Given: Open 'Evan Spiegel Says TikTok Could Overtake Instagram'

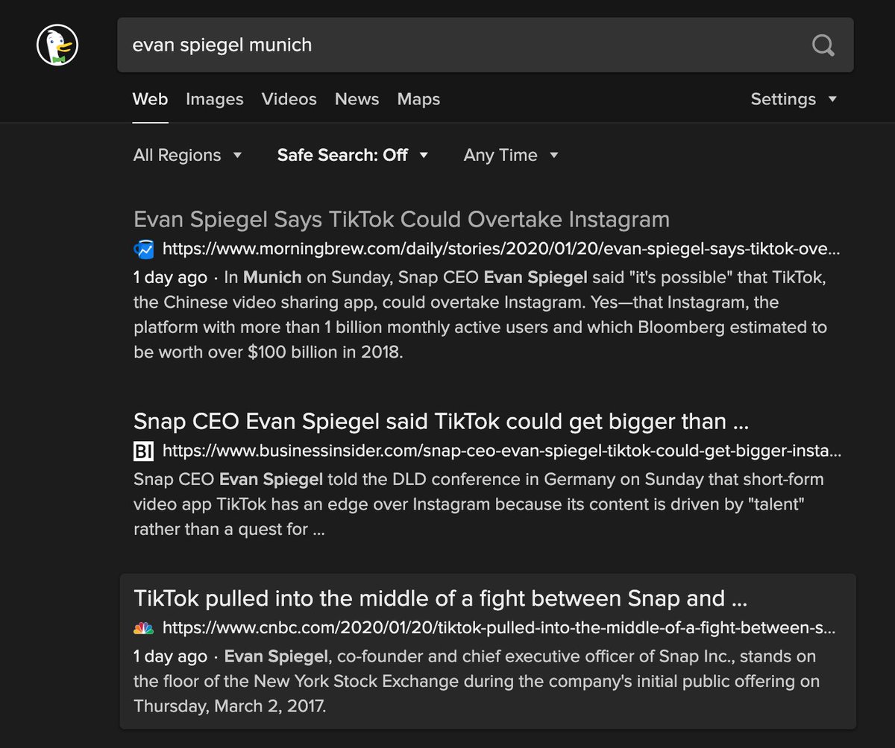Looking at the screenshot, I should pos(401,220).
